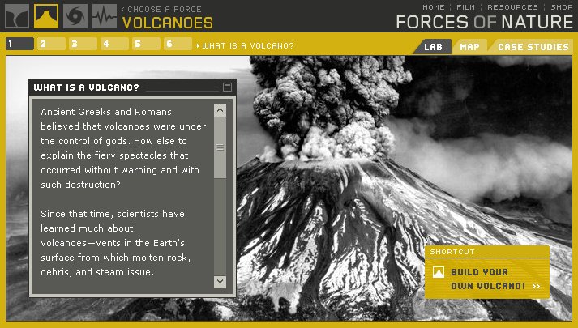Select the Hurricanes swirl icon

pos(75,16)
